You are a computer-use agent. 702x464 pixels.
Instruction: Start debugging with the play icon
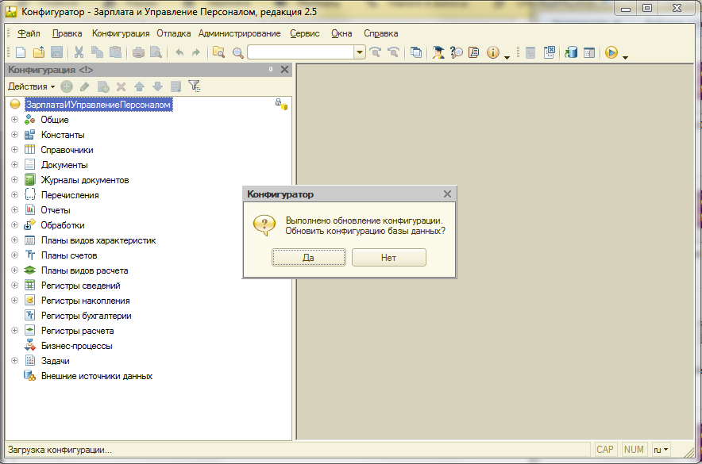point(611,52)
